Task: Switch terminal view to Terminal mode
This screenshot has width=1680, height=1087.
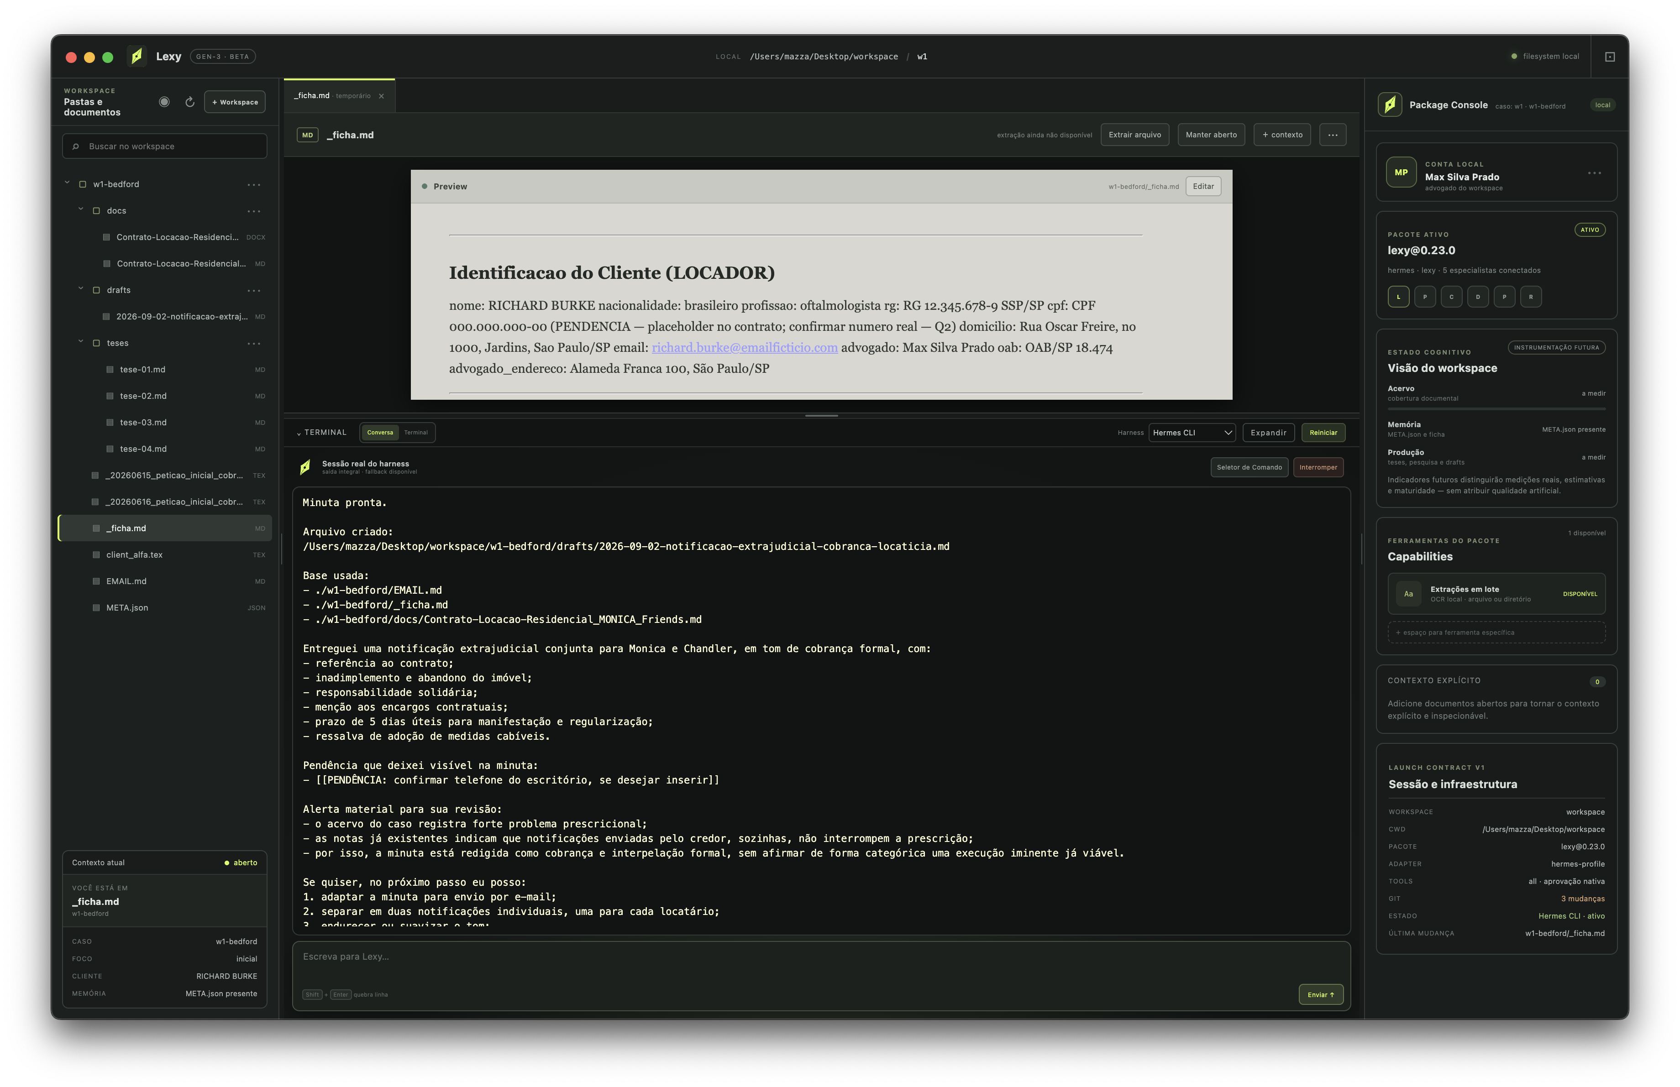Action: click(416, 433)
